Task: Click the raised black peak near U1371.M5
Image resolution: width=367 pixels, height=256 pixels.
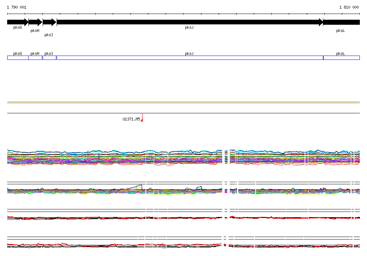Action: [135, 187]
